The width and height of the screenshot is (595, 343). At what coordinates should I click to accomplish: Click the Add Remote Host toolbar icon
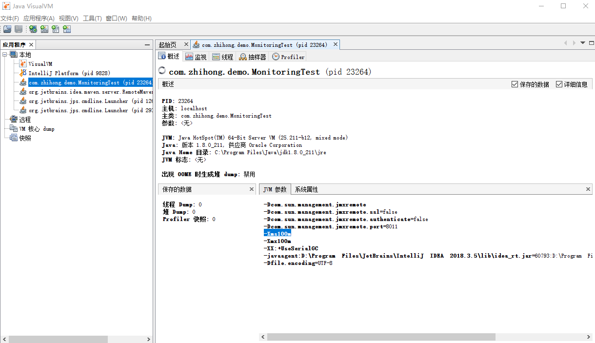33,29
